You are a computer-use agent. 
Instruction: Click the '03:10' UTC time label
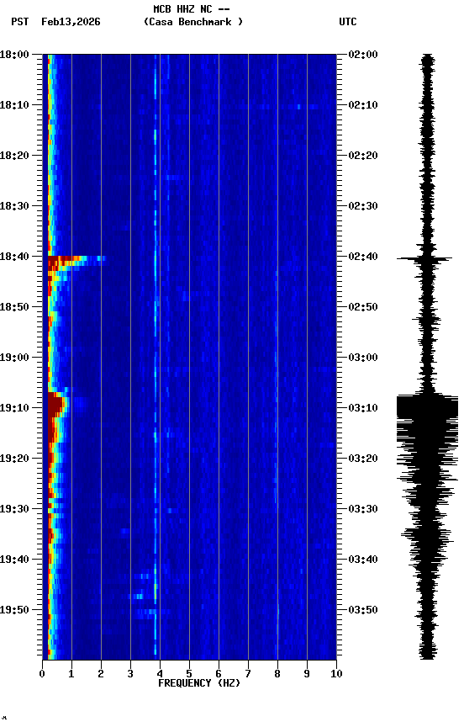tap(363, 408)
